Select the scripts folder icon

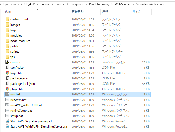pos(7,52)
